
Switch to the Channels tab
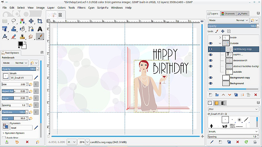tap(228, 13)
